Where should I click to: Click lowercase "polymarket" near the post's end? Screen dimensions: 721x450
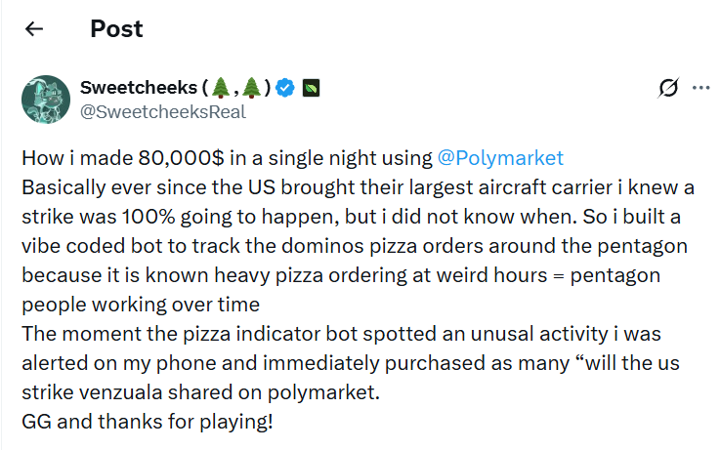tap(308, 396)
